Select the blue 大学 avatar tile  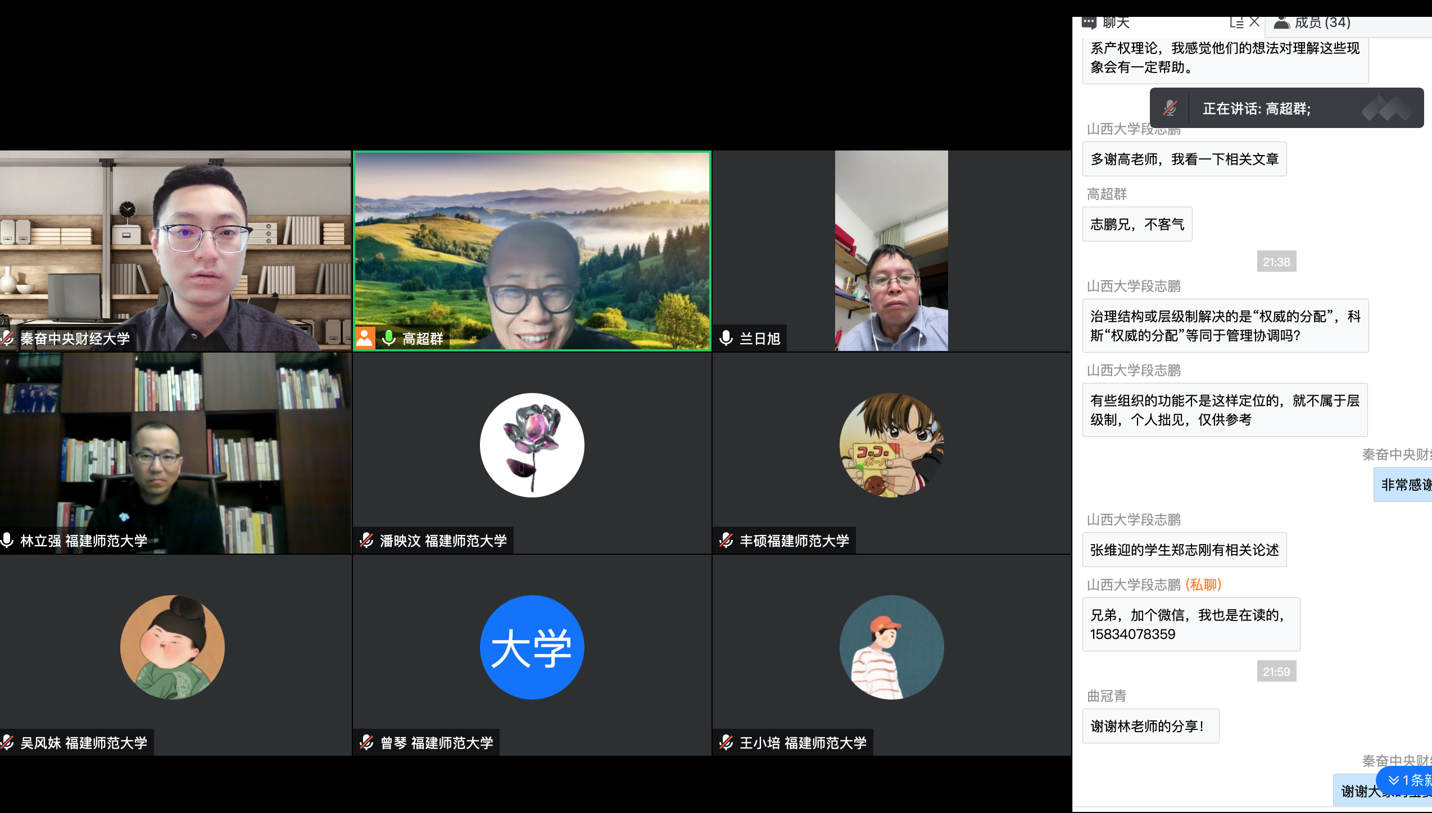(532, 647)
